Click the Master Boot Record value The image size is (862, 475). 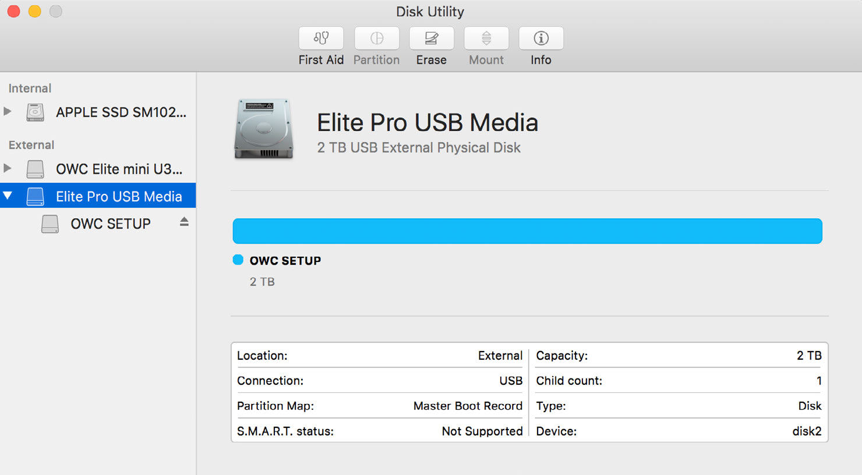[x=468, y=406]
